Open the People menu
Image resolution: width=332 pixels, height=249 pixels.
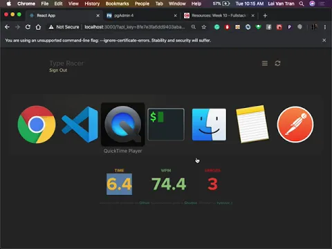click(x=142, y=3)
